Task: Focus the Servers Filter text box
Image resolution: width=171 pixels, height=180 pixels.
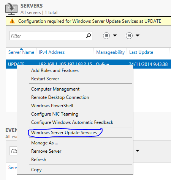Action: 51,36
